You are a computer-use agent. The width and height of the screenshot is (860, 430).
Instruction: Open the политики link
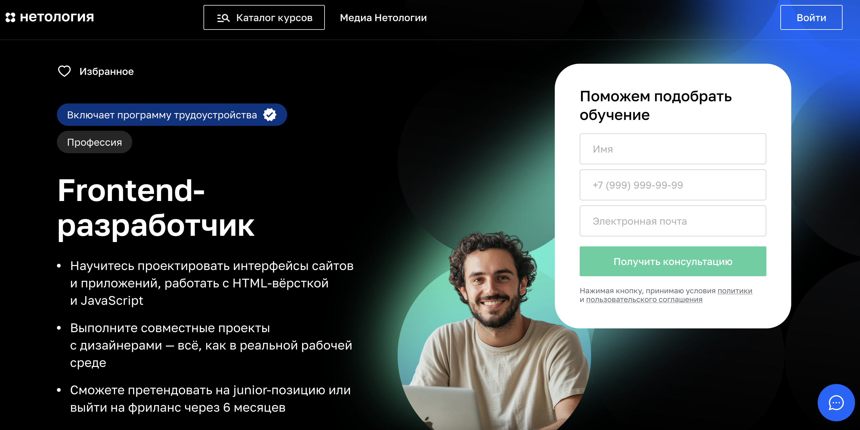tap(735, 291)
